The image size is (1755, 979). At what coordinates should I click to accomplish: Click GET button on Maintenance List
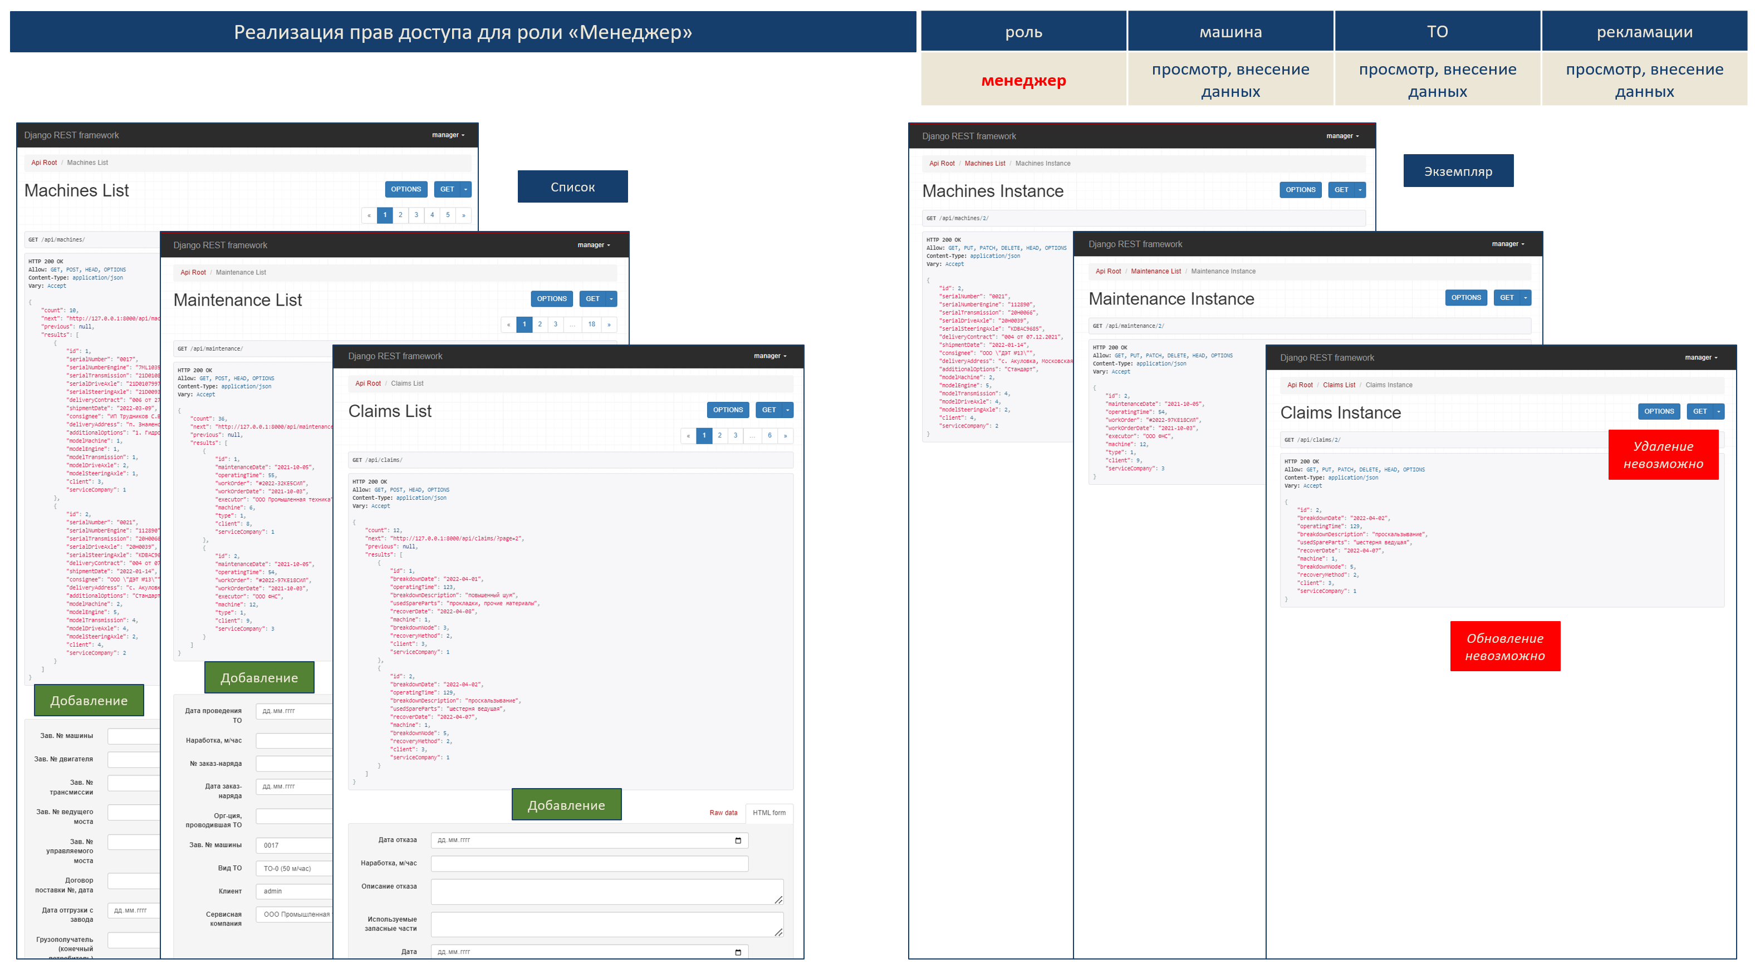[x=592, y=299]
